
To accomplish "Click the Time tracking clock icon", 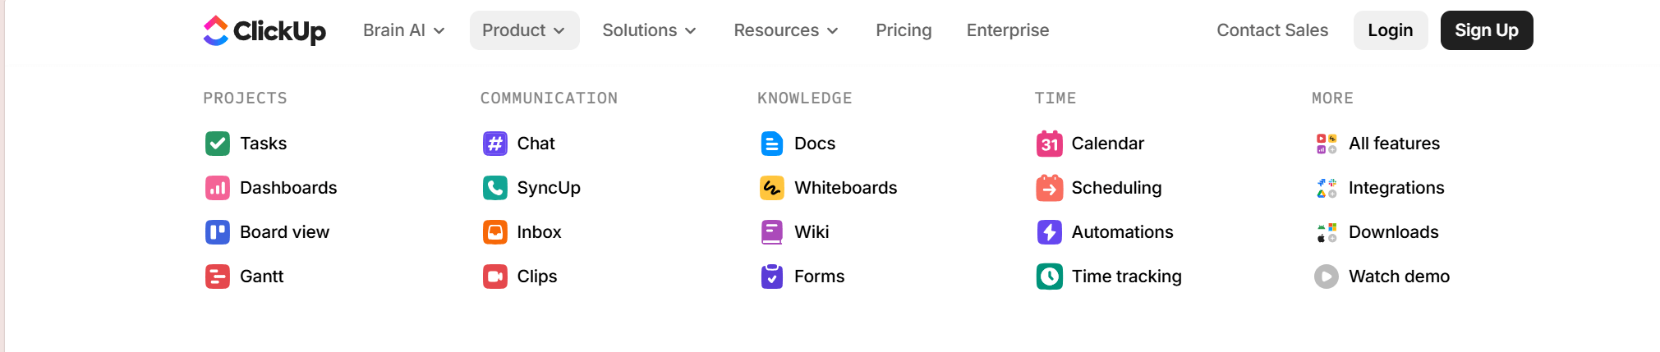I will [1049, 277].
